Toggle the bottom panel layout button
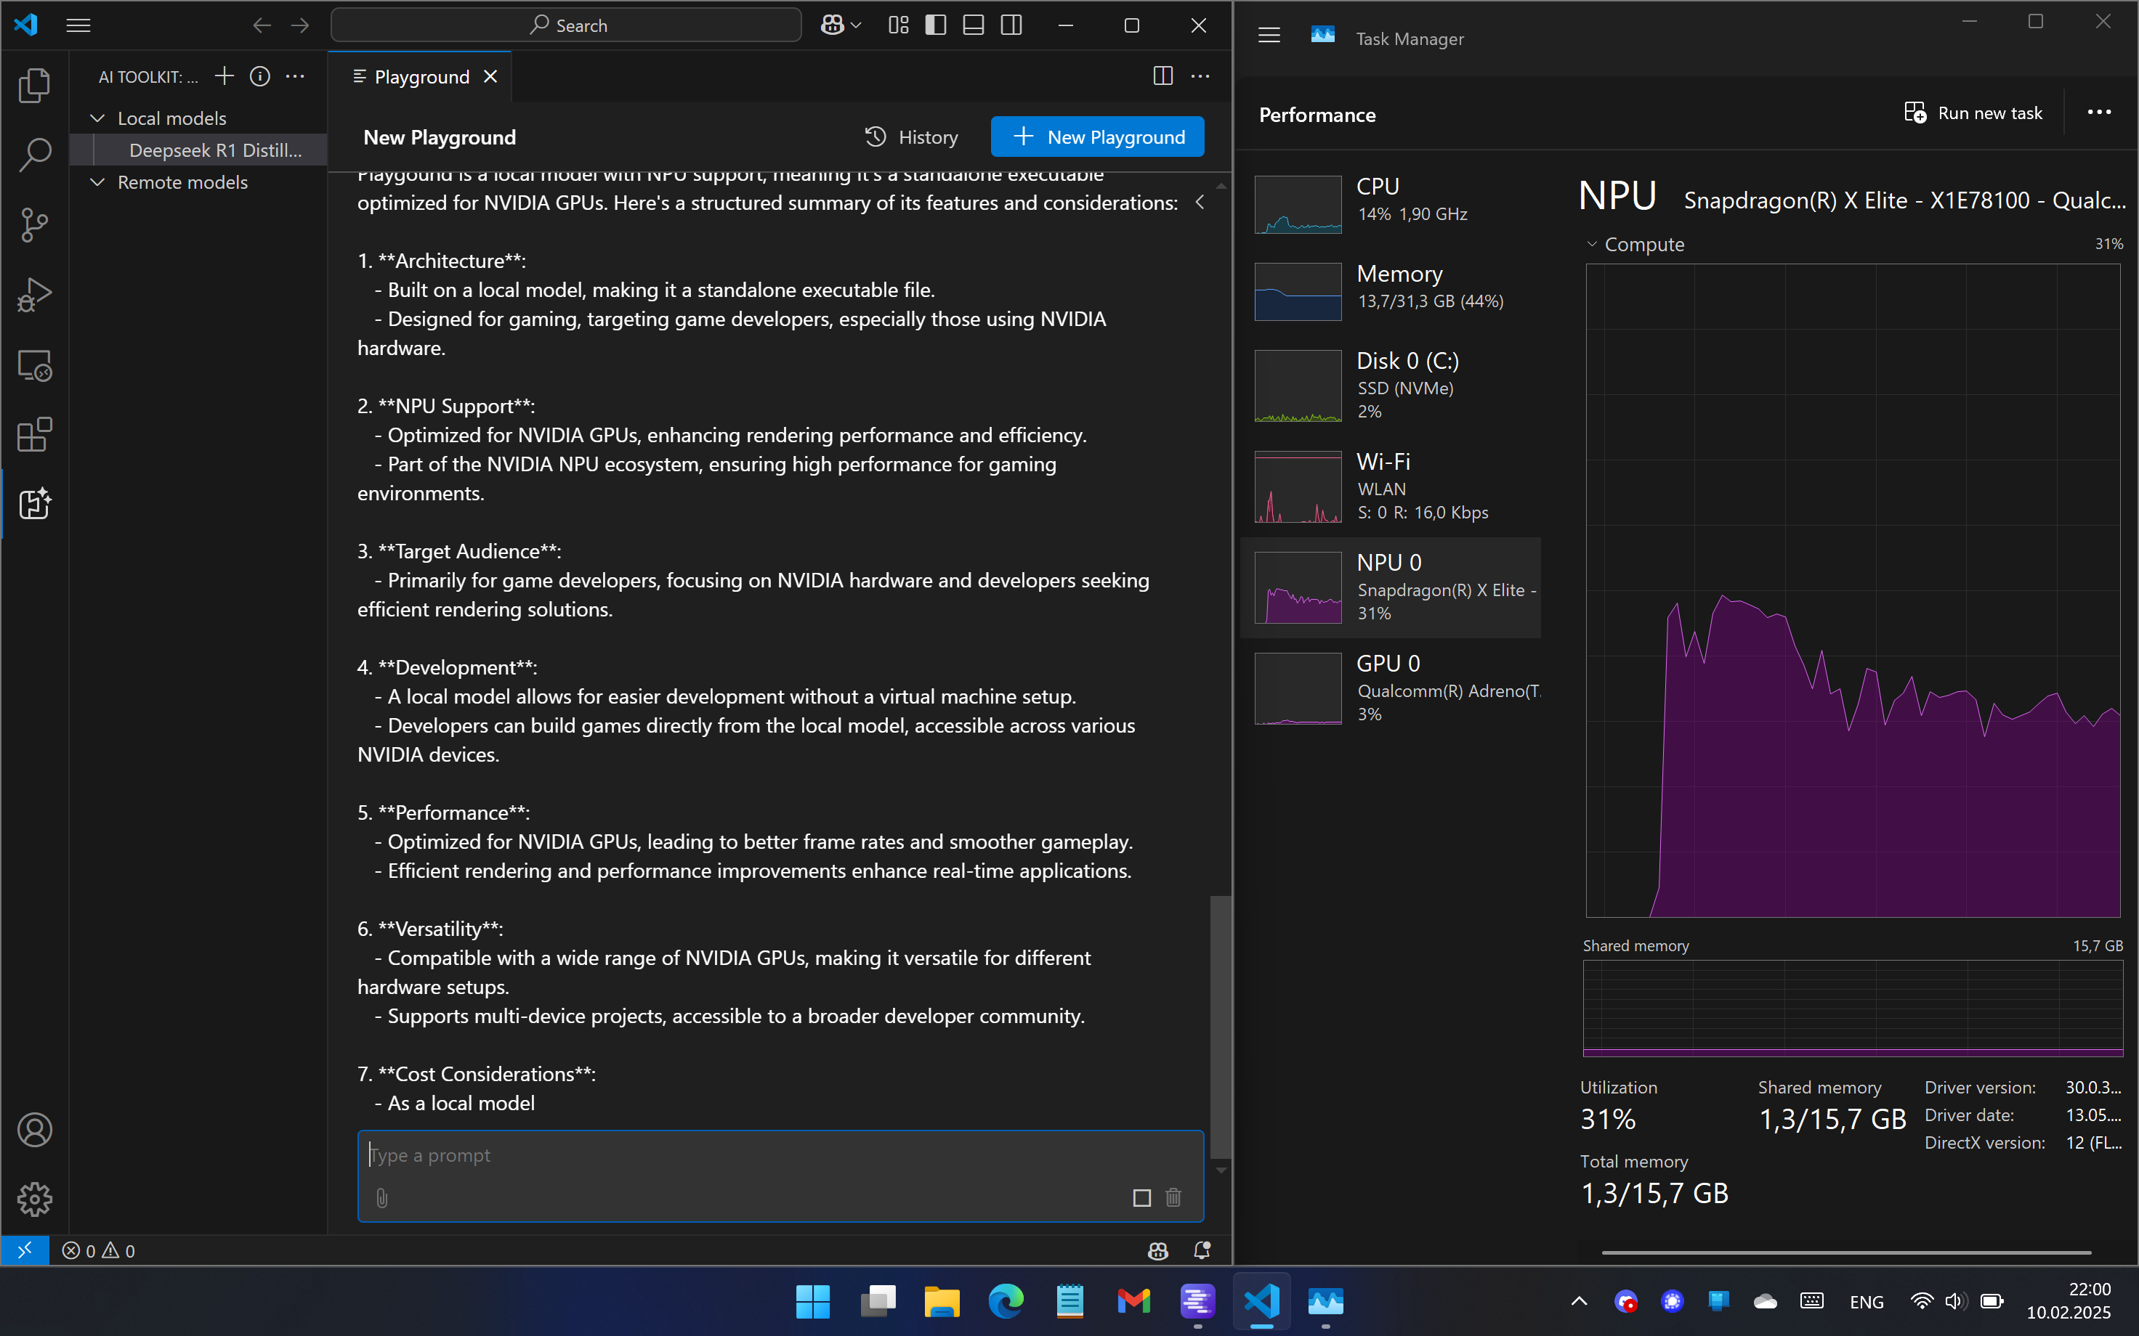The image size is (2139, 1336). 973,25
